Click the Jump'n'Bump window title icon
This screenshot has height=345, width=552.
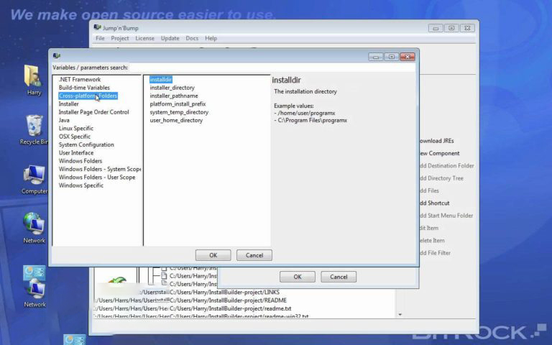pos(98,27)
